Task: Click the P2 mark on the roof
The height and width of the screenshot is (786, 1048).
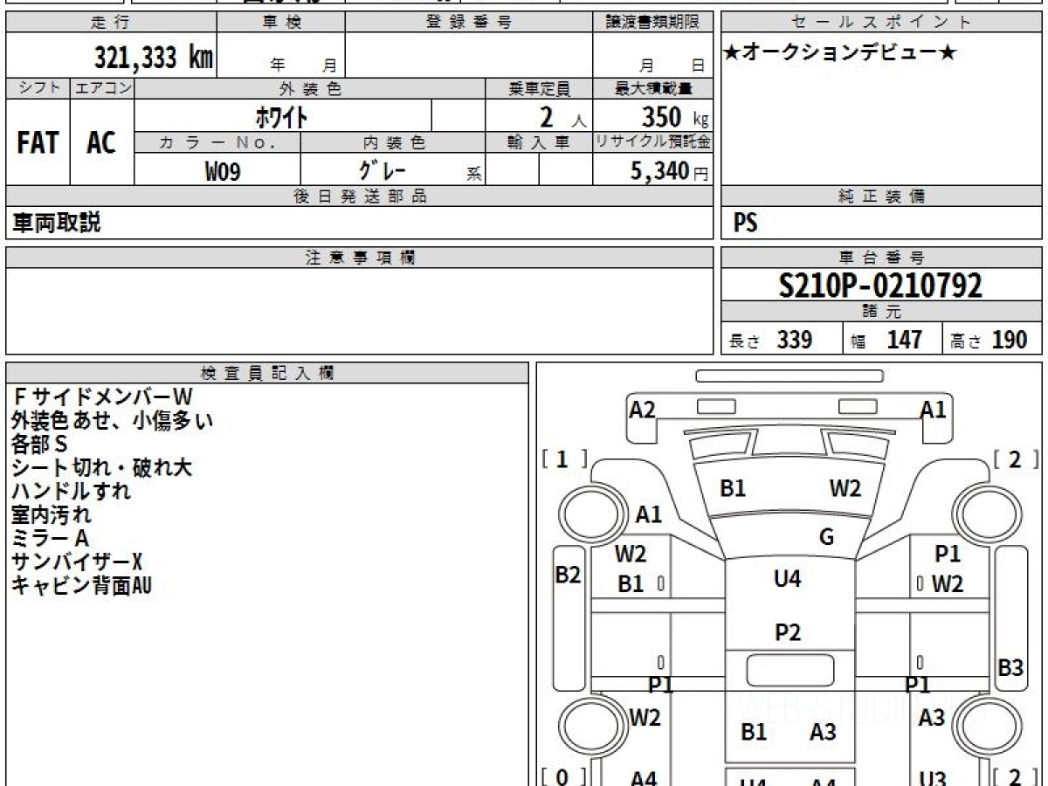Action: tap(788, 633)
